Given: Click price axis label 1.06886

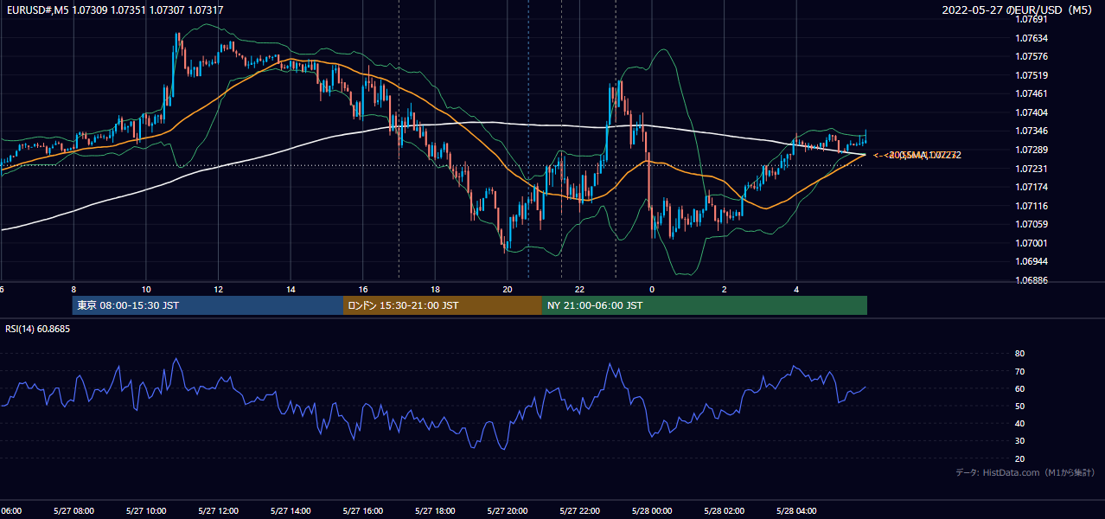Looking at the screenshot, I should pyautogui.click(x=1031, y=280).
